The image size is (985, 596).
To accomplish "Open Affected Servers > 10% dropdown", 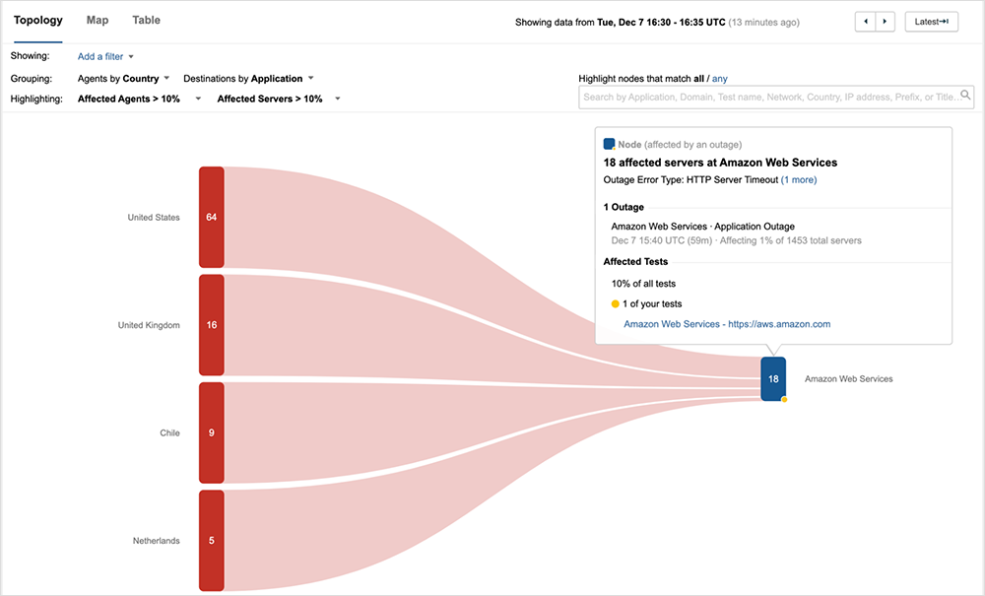I will tap(279, 99).
